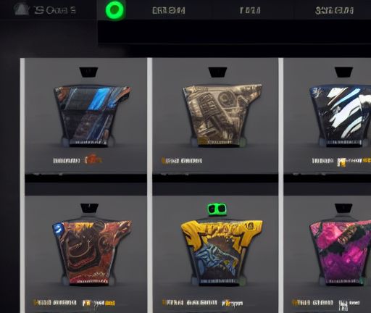Click the black tag above the red dragon item
Viewport: 371px width, 313px height.
(89, 209)
